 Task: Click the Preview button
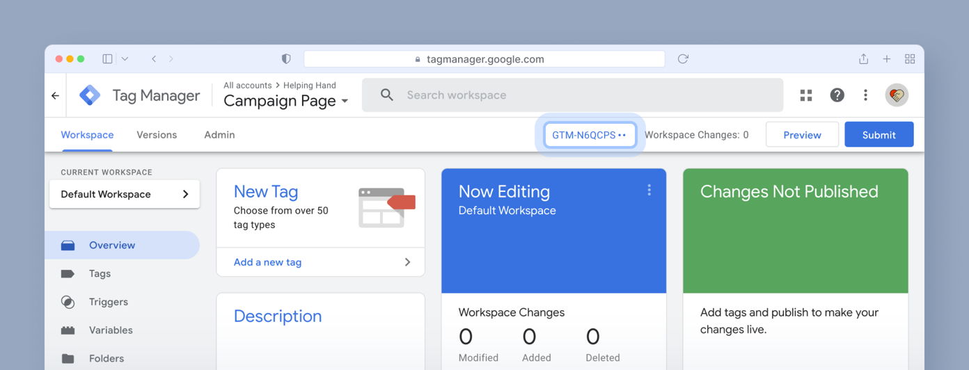pos(802,135)
